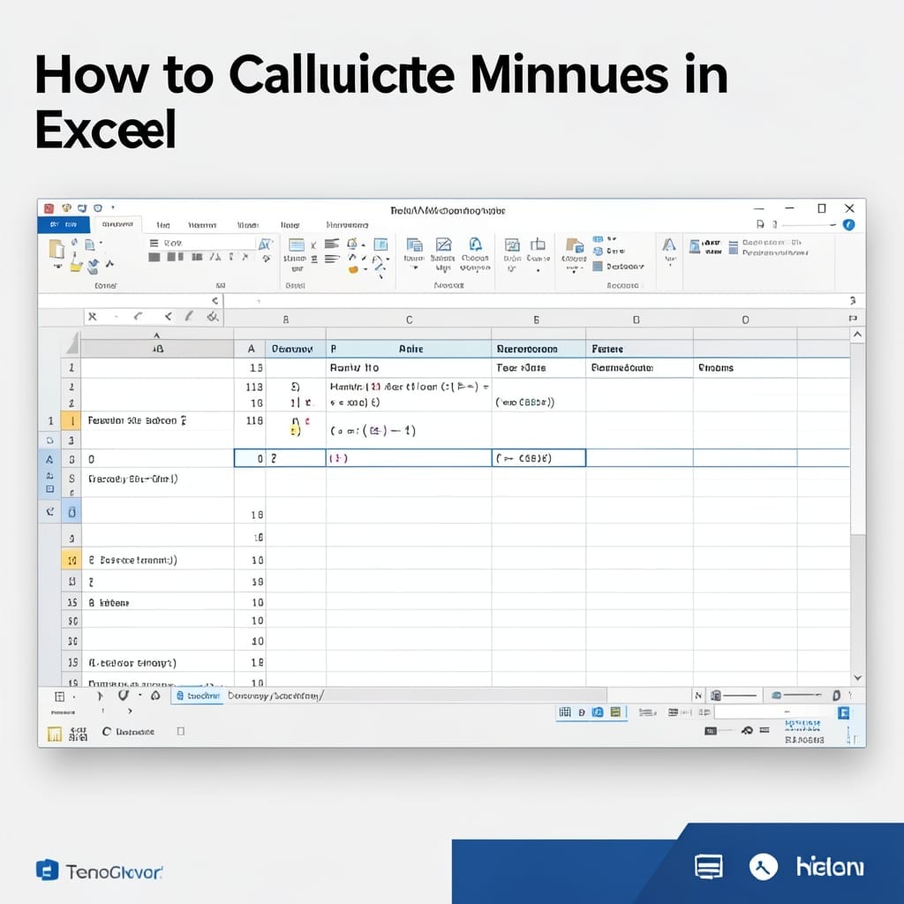Open the quick access toolbar customize arrow
Screen dimensions: 904x904
[113, 207]
